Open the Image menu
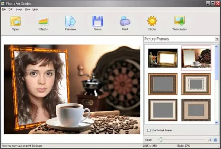The height and width of the screenshot is (149, 221). [19, 9]
